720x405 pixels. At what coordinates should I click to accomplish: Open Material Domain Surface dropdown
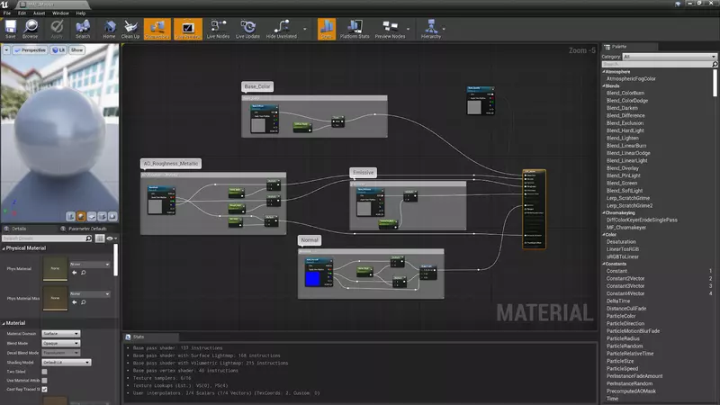[x=60, y=334]
